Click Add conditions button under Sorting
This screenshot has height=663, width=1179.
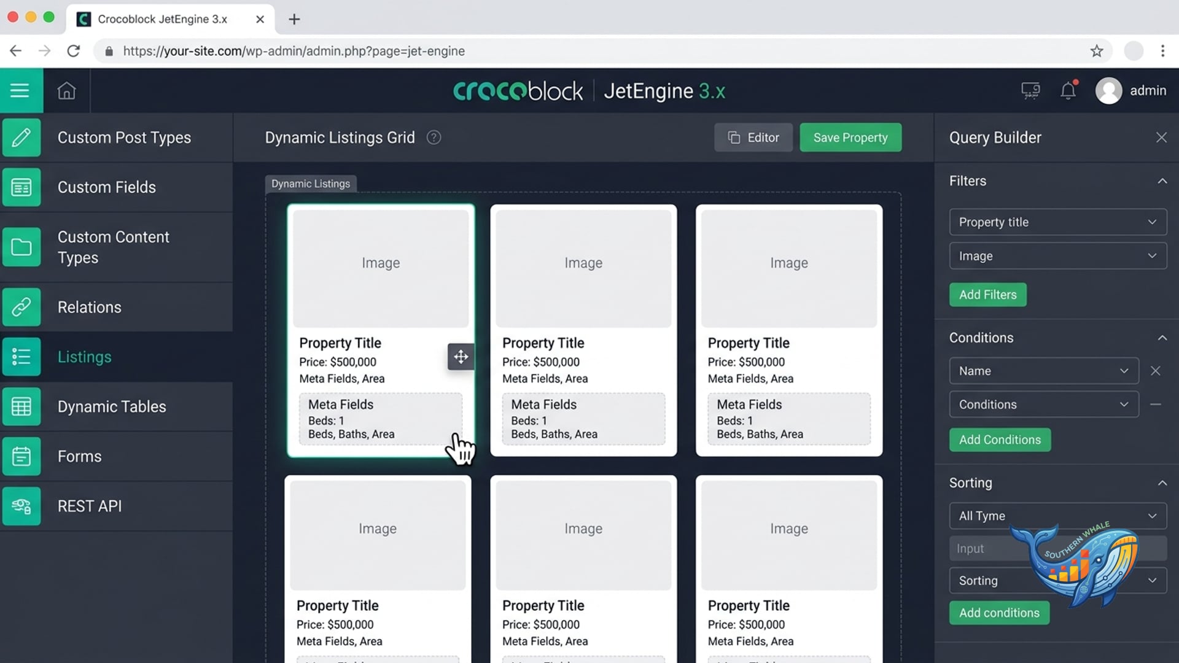999,613
